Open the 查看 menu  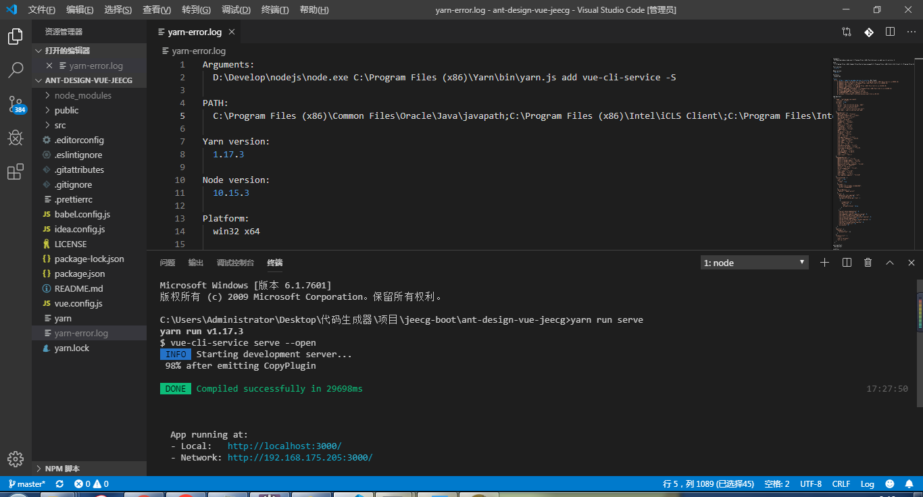[x=156, y=9]
